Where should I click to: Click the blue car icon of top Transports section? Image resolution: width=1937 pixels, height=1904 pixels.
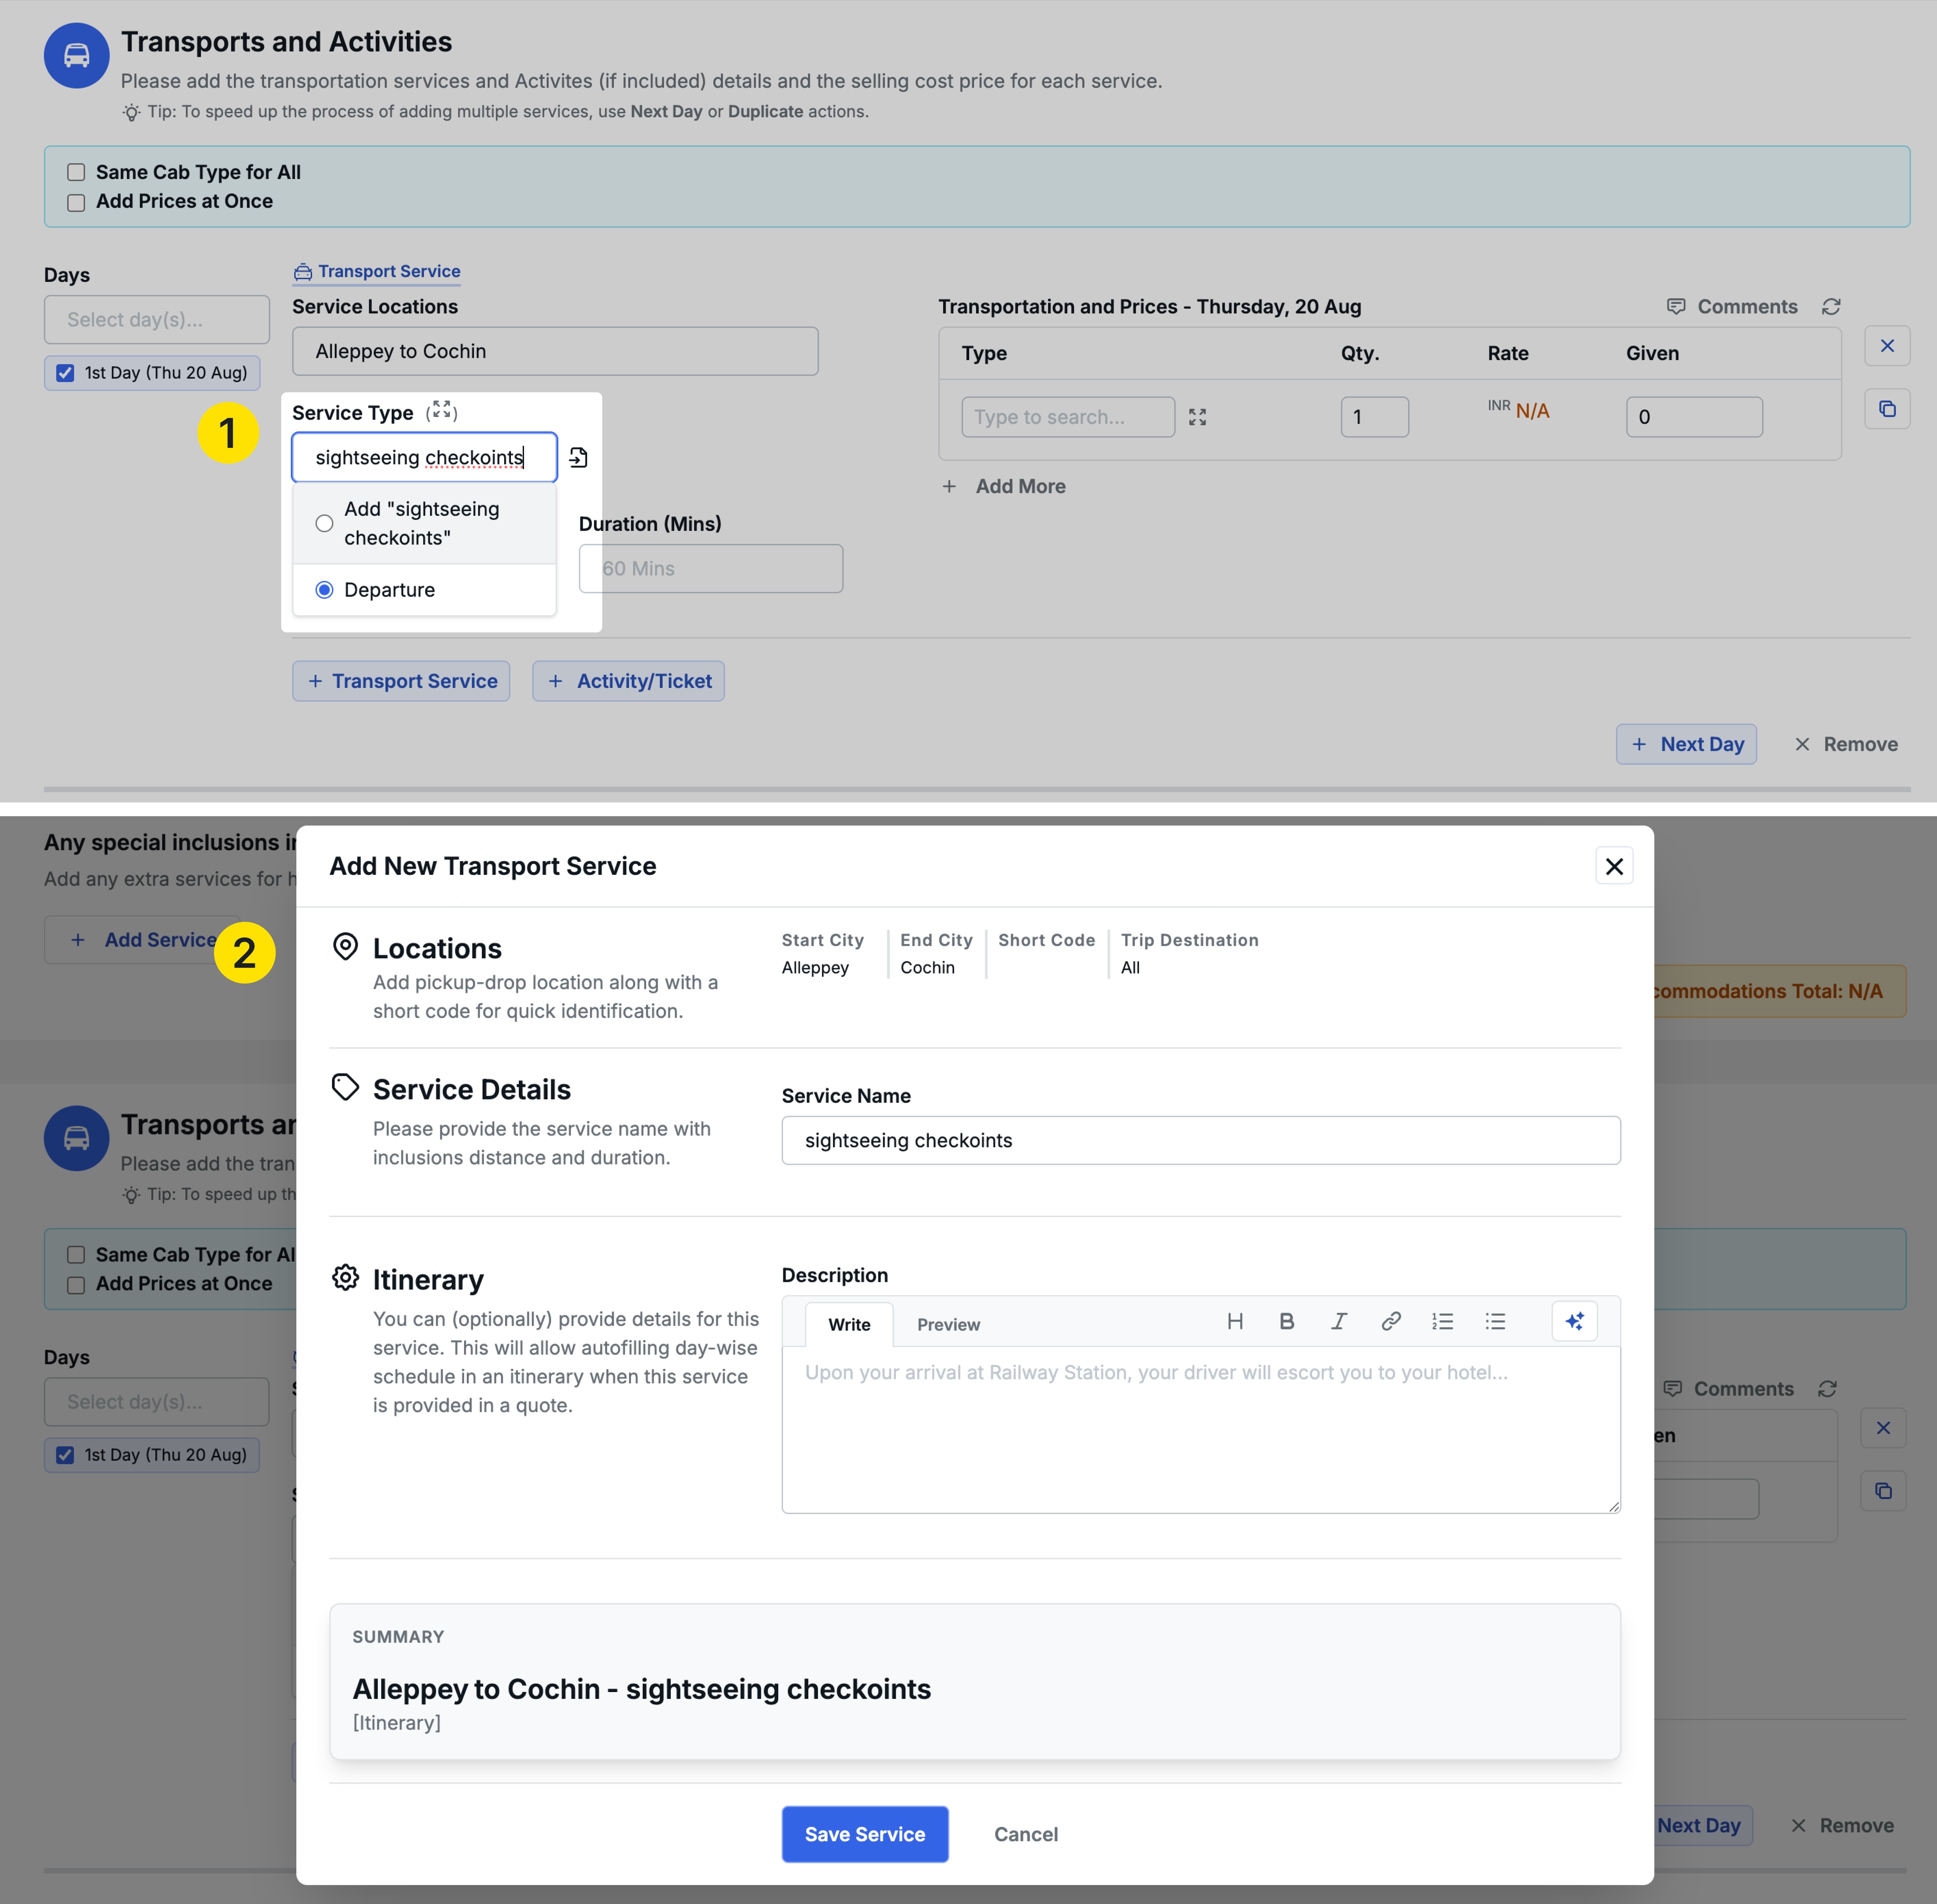(x=77, y=56)
